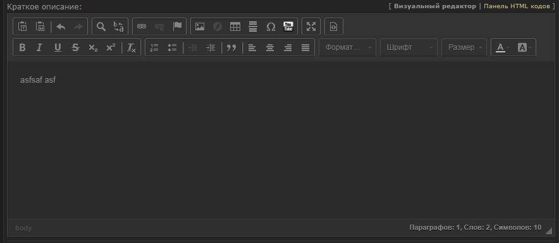Click inside the text 'asfsaf asf'
559x243 pixels.
[x=38, y=80]
